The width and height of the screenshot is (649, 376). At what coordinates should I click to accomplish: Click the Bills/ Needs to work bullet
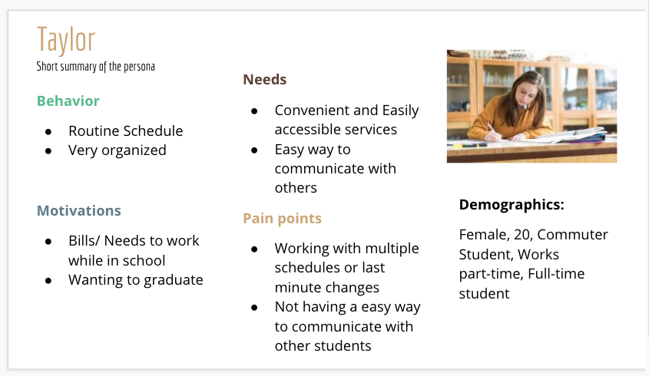coord(134,250)
